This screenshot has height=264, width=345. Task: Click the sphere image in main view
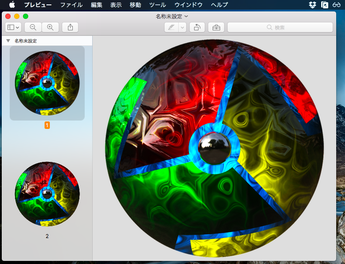(214, 148)
